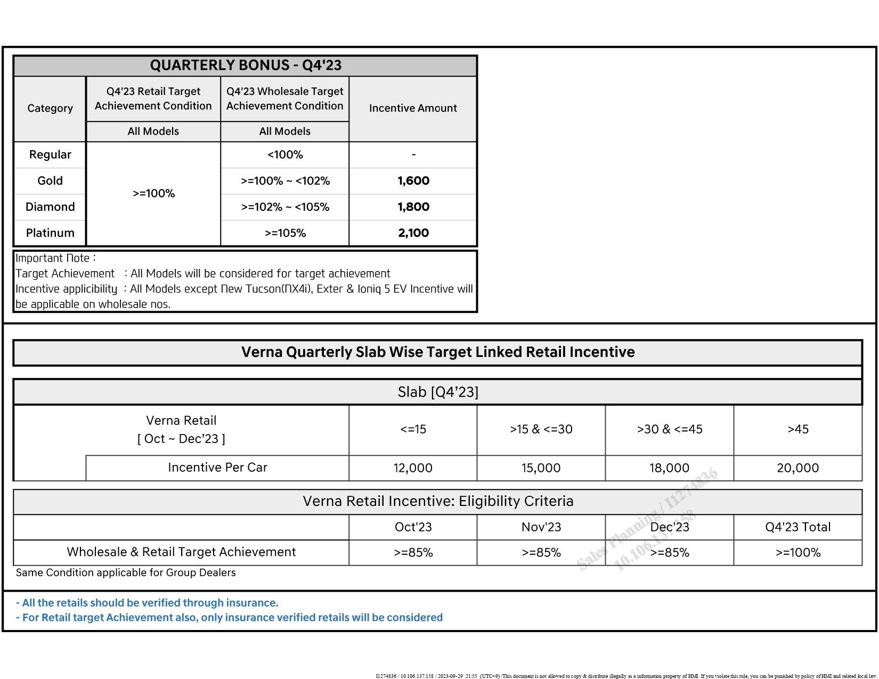The width and height of the screenshot is (879, 679).
Task: Select the 'Category' column header
Action: (x=50, y=109)
